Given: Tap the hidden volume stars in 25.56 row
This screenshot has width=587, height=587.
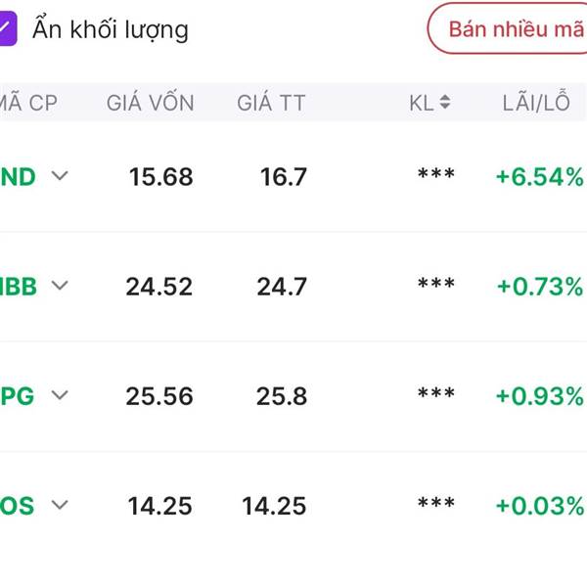Looking at the screenshot, I should [x=436, y=393].
